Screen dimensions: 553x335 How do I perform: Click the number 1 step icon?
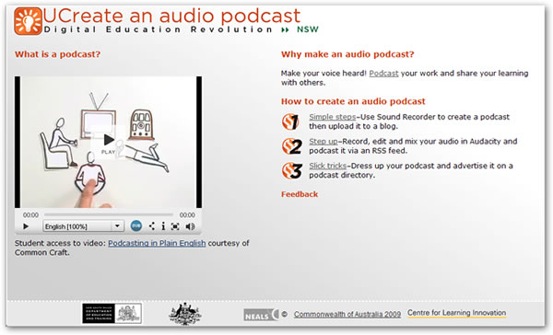(290, 121)
